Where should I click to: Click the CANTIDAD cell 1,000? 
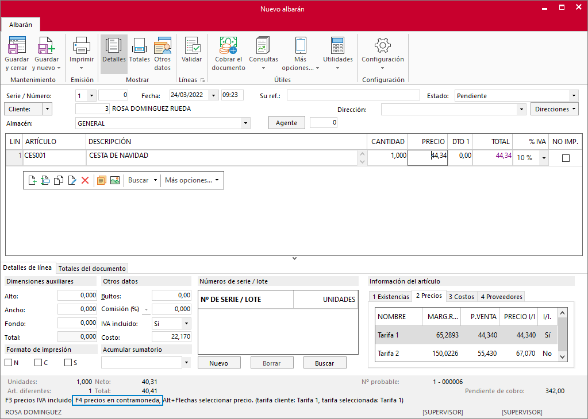387,158
